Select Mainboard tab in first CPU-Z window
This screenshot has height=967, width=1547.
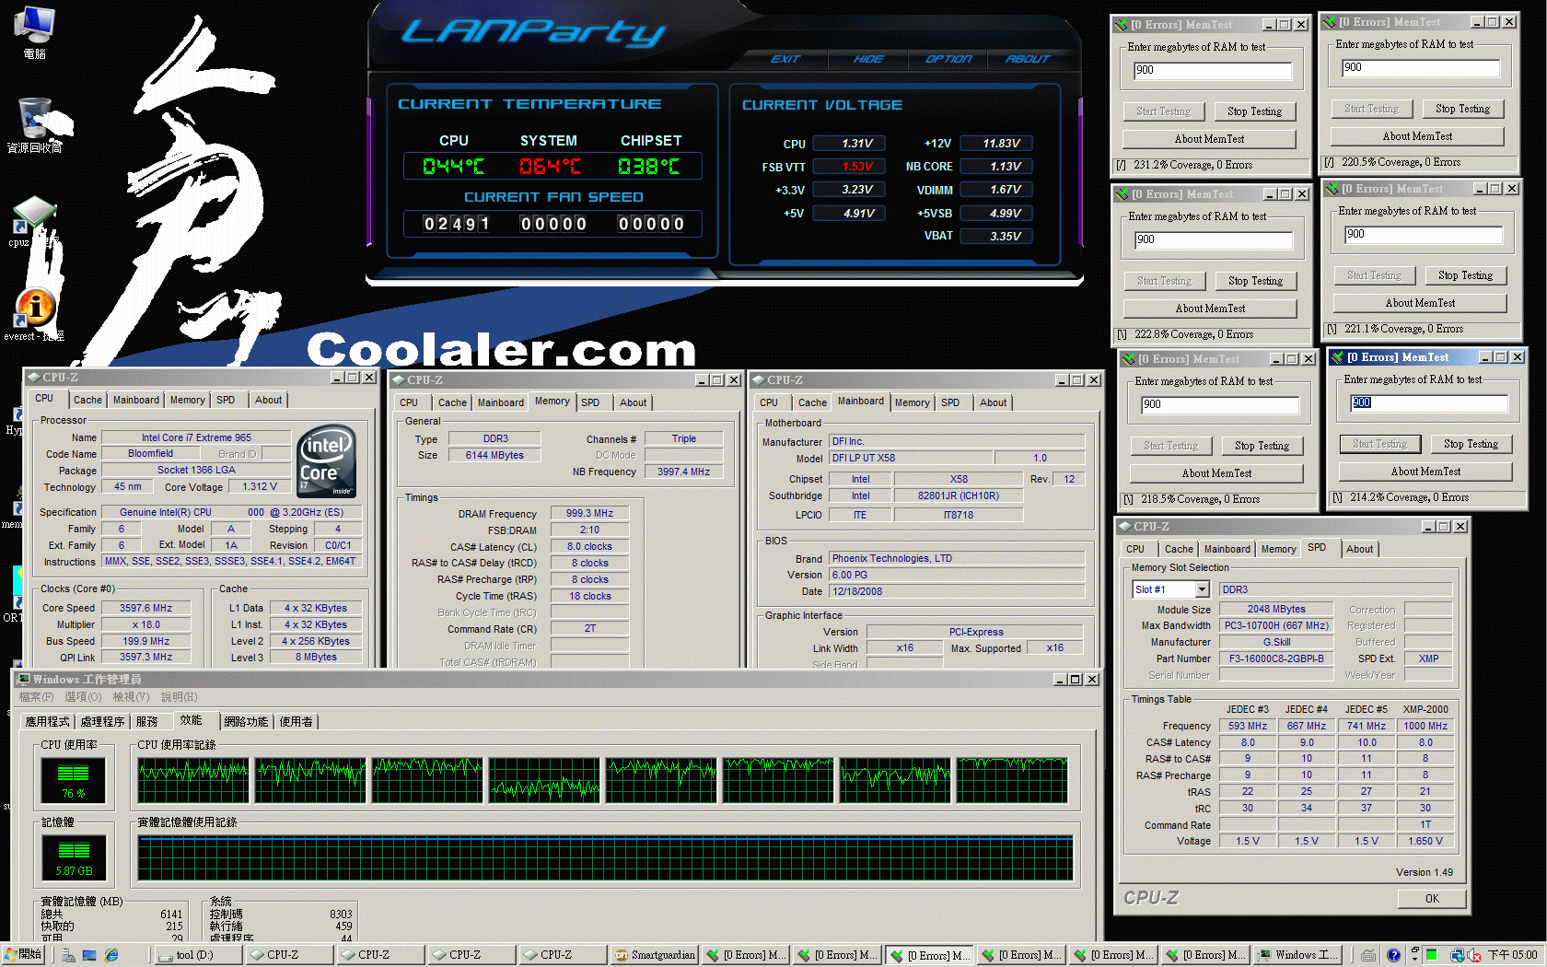point(136,401)
